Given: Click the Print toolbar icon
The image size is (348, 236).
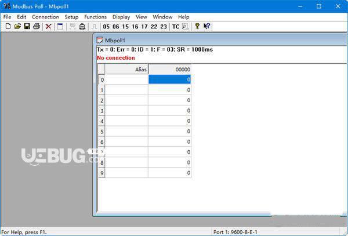Looking at the screenshot, I should [37, 27].
